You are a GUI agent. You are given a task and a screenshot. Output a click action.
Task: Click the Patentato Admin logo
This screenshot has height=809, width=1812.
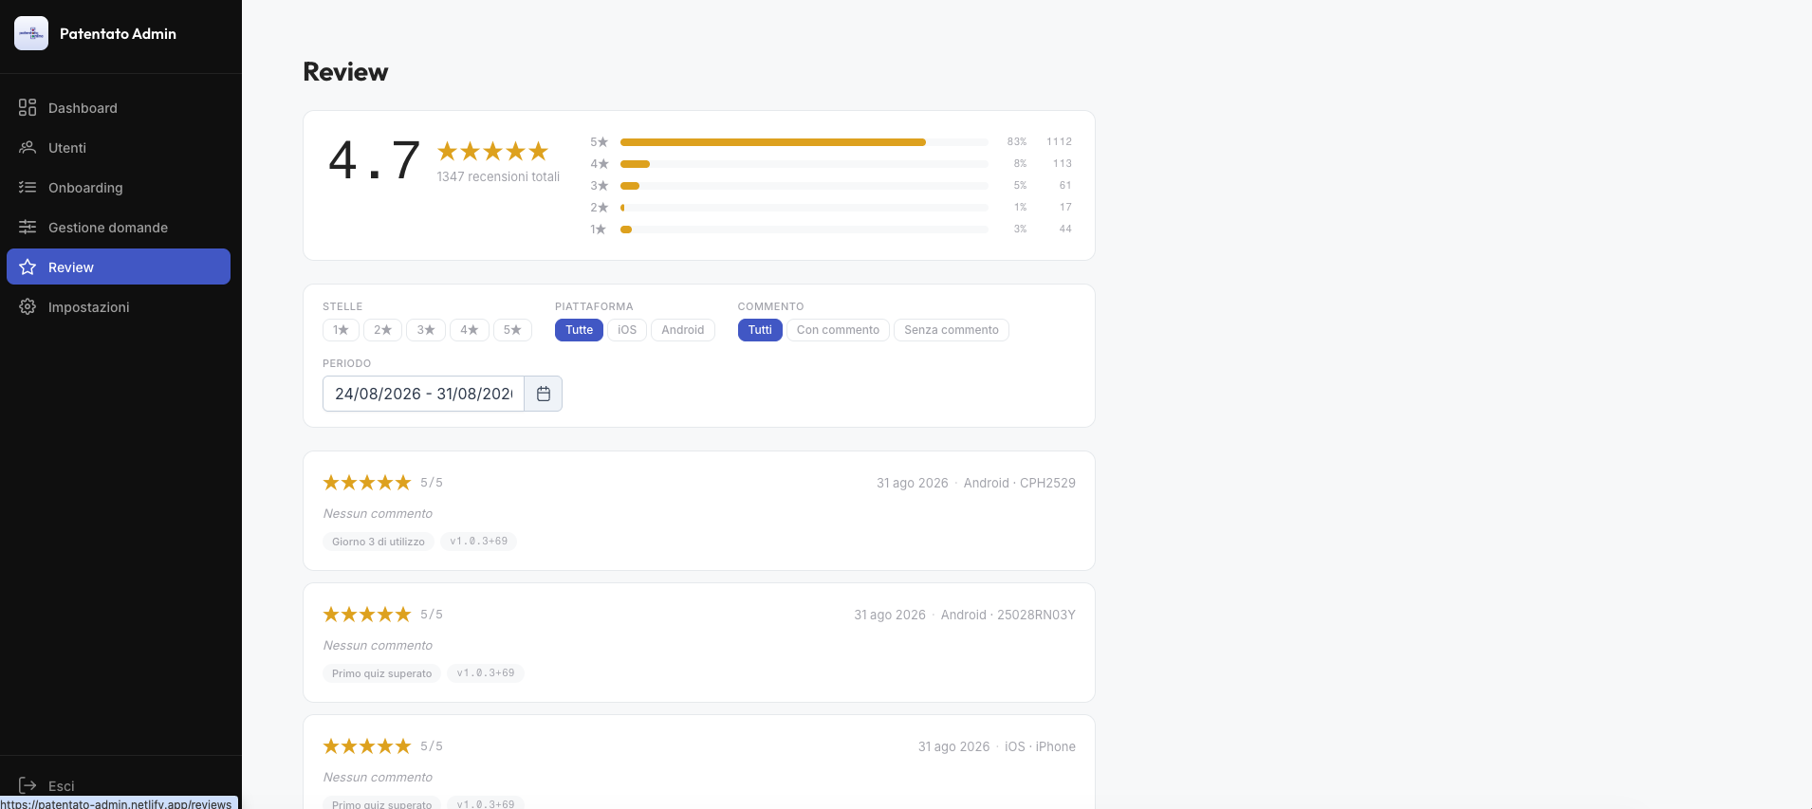31,33
